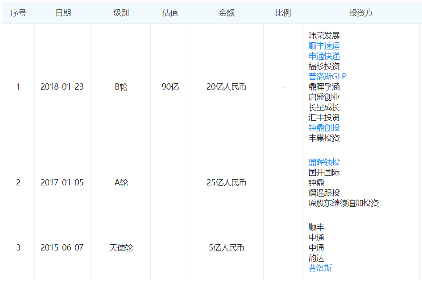Click investor 中通

316,247
